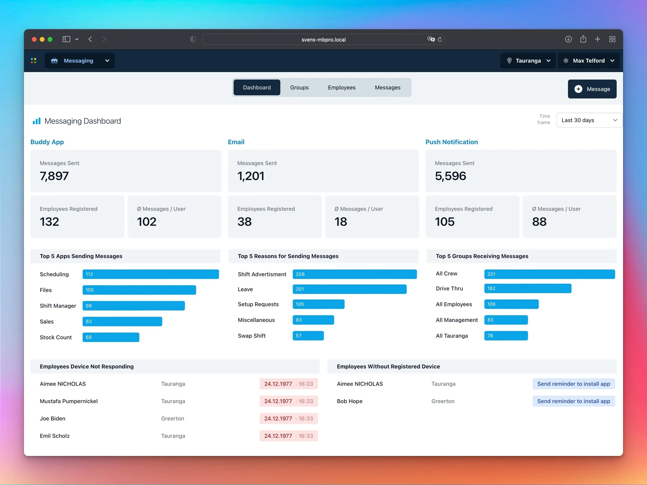Viewport: 647px width, 485px height.
Task: Click Mustafa Pumpernickel in not responding list
Action: tap(69, 401)
